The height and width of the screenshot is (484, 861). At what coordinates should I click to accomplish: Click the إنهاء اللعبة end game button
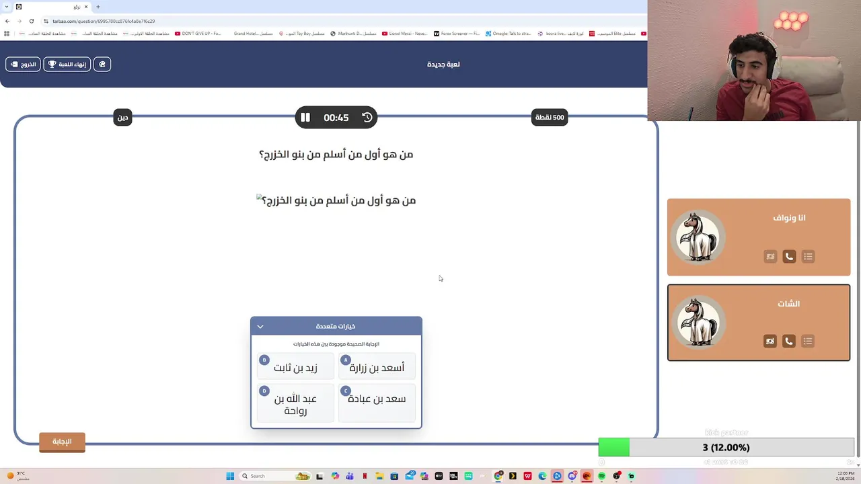click(67, 65)
